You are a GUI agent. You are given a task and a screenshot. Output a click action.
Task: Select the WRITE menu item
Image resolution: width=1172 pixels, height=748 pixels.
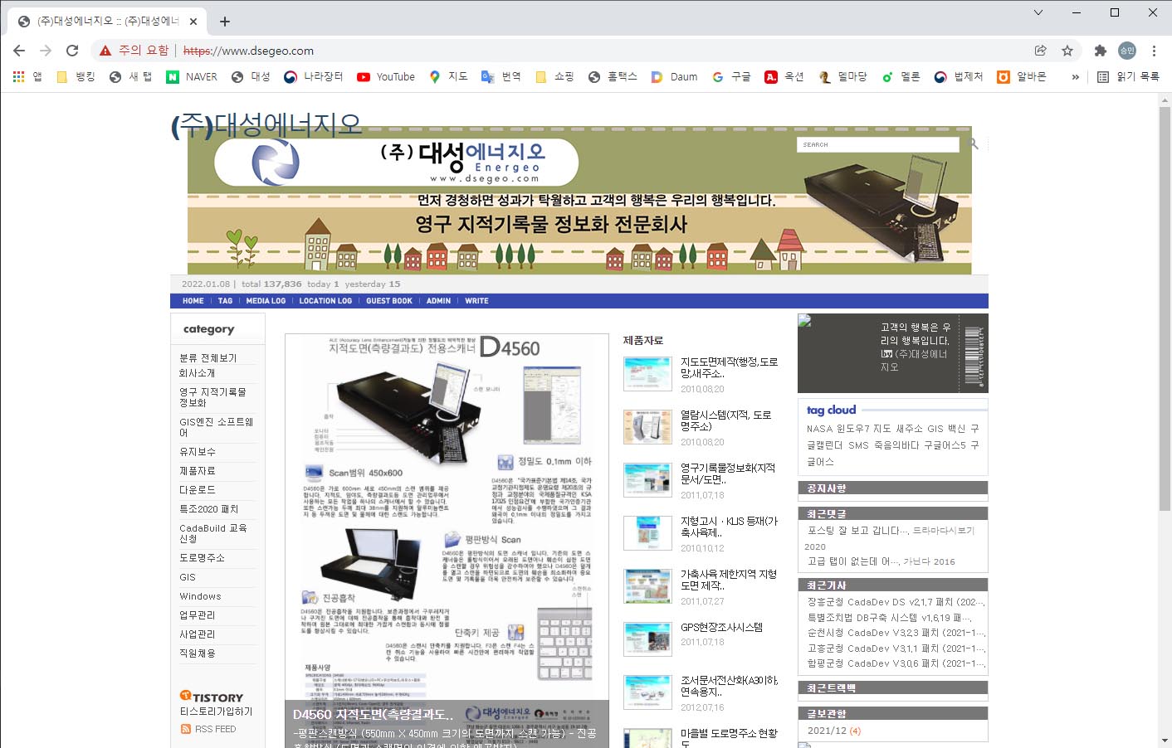pyautogui.click(x=476, y=301)
